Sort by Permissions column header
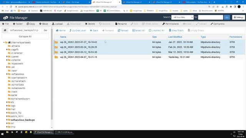The height and width of the screenshot is (138, 246). (x=236, y=37)
